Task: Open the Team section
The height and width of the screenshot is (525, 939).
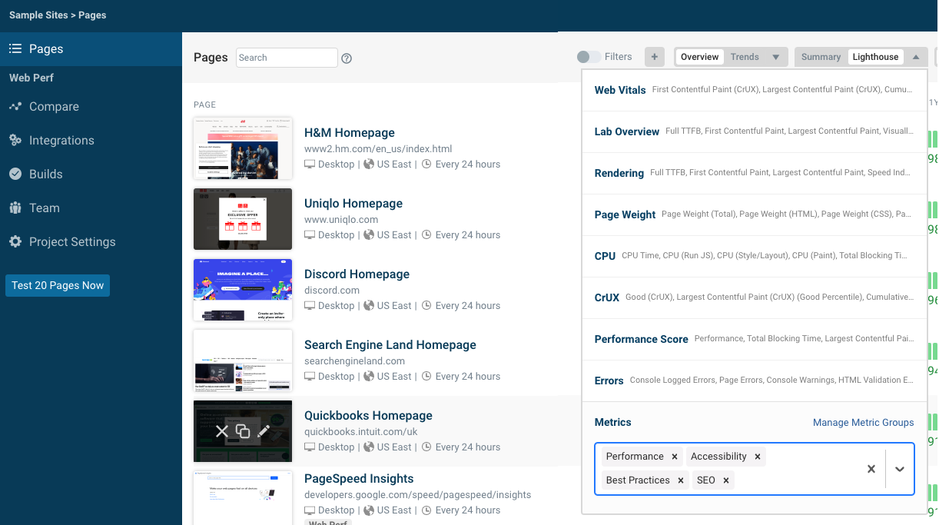Action: tap(45, 208)
